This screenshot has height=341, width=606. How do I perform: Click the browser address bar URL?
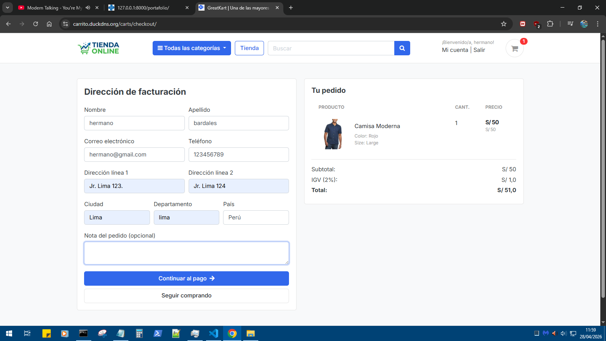pyautogui.click(x=115, y=24)
